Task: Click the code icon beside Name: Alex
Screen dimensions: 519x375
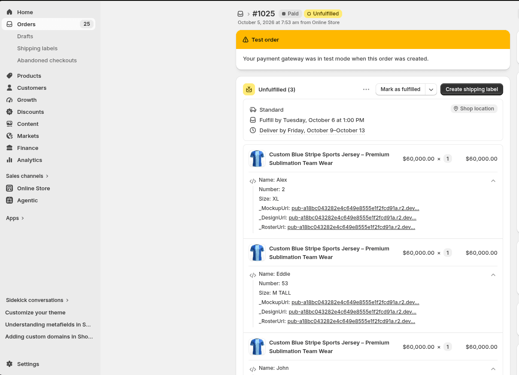Action: click(x=253, y=181)
